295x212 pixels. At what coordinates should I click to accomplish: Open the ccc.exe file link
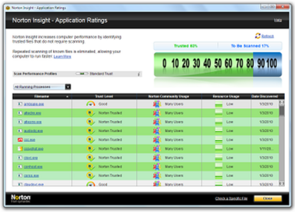(29, 140)
